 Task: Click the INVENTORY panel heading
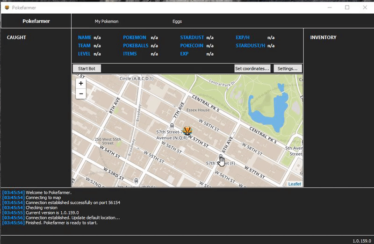tap(323, 37)
